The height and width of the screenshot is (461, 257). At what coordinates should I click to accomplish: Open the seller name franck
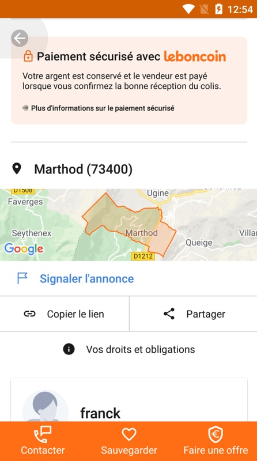pyautogui.click(x=100, y=413)
